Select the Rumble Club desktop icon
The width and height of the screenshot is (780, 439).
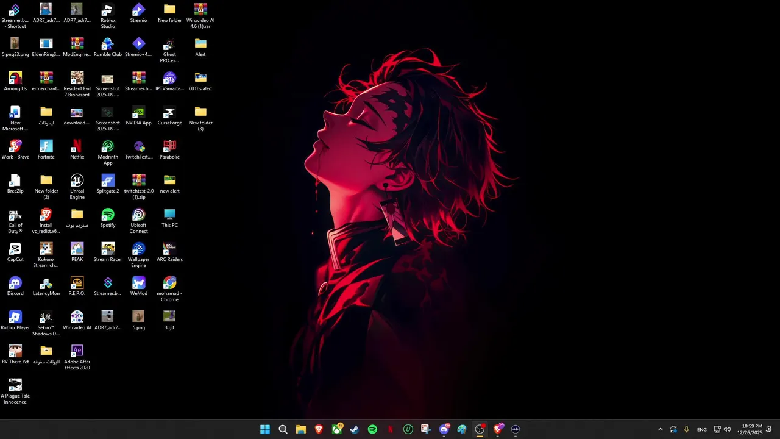[108, 48]
